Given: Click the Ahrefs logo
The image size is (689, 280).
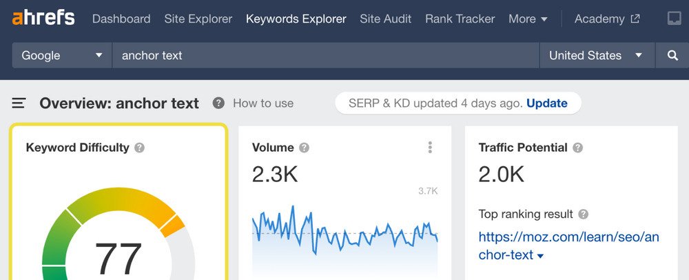Looking at the screenshot, I should tap(43, 18).
